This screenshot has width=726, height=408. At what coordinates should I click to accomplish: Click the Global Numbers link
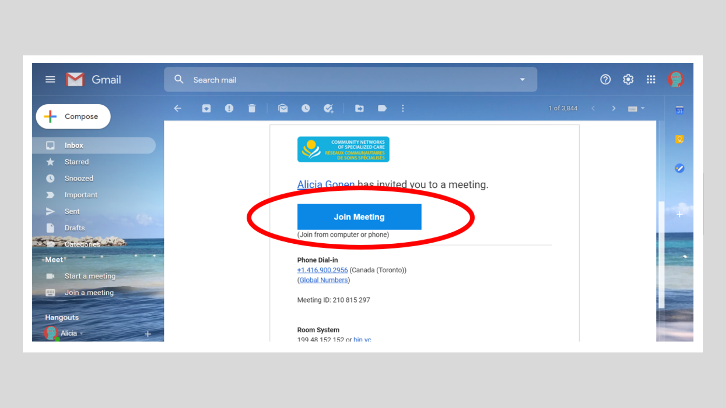(x=323, y=280)
